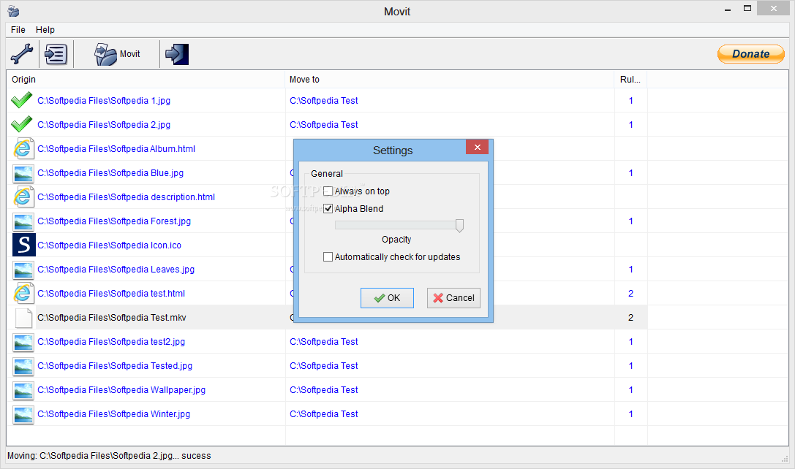Click the Movit app icon in title bar
The width and height of the screenshot is (795, 469).
coord(13,11)
